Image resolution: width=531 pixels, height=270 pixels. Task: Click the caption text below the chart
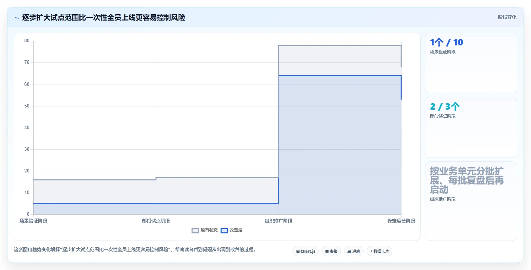pos(135,249)
